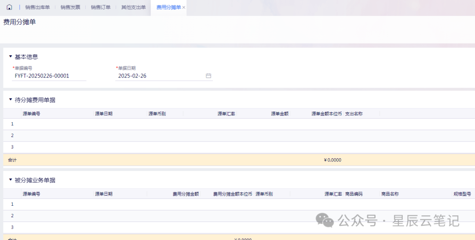Open the calendar picker for 单据日期
Viewport: 475px width, 240px height.
click(x=208, y=76)
